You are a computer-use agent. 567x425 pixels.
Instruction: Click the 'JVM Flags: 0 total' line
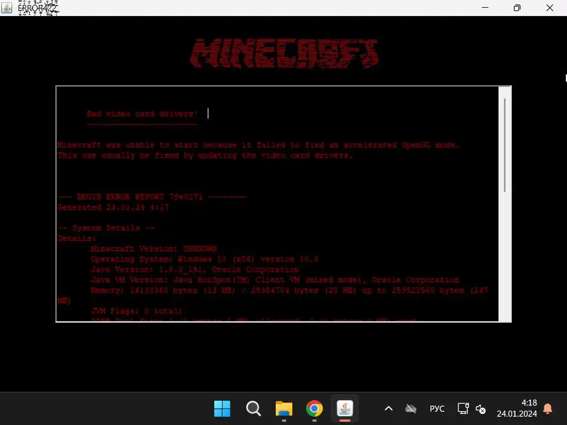[136, 311]
